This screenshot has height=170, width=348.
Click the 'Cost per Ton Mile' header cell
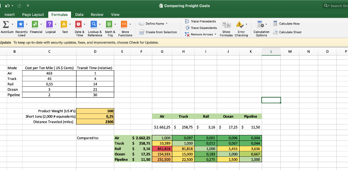49,68
